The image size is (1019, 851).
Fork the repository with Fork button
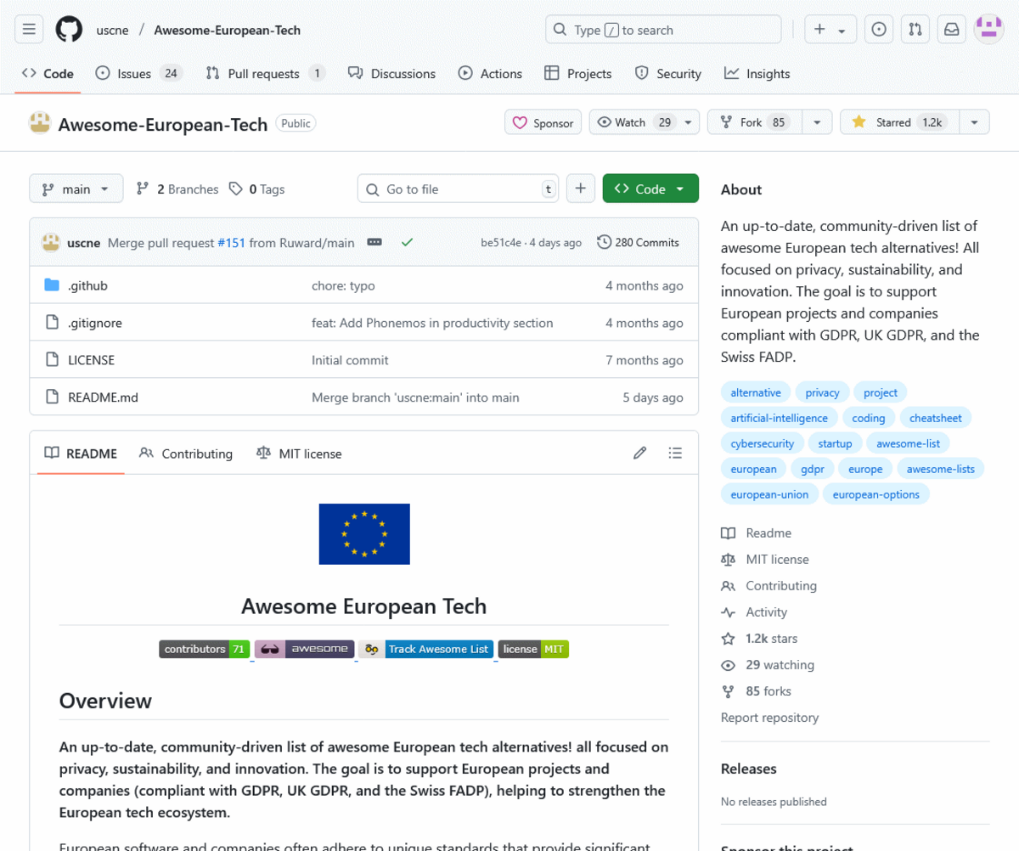[755, 122]
